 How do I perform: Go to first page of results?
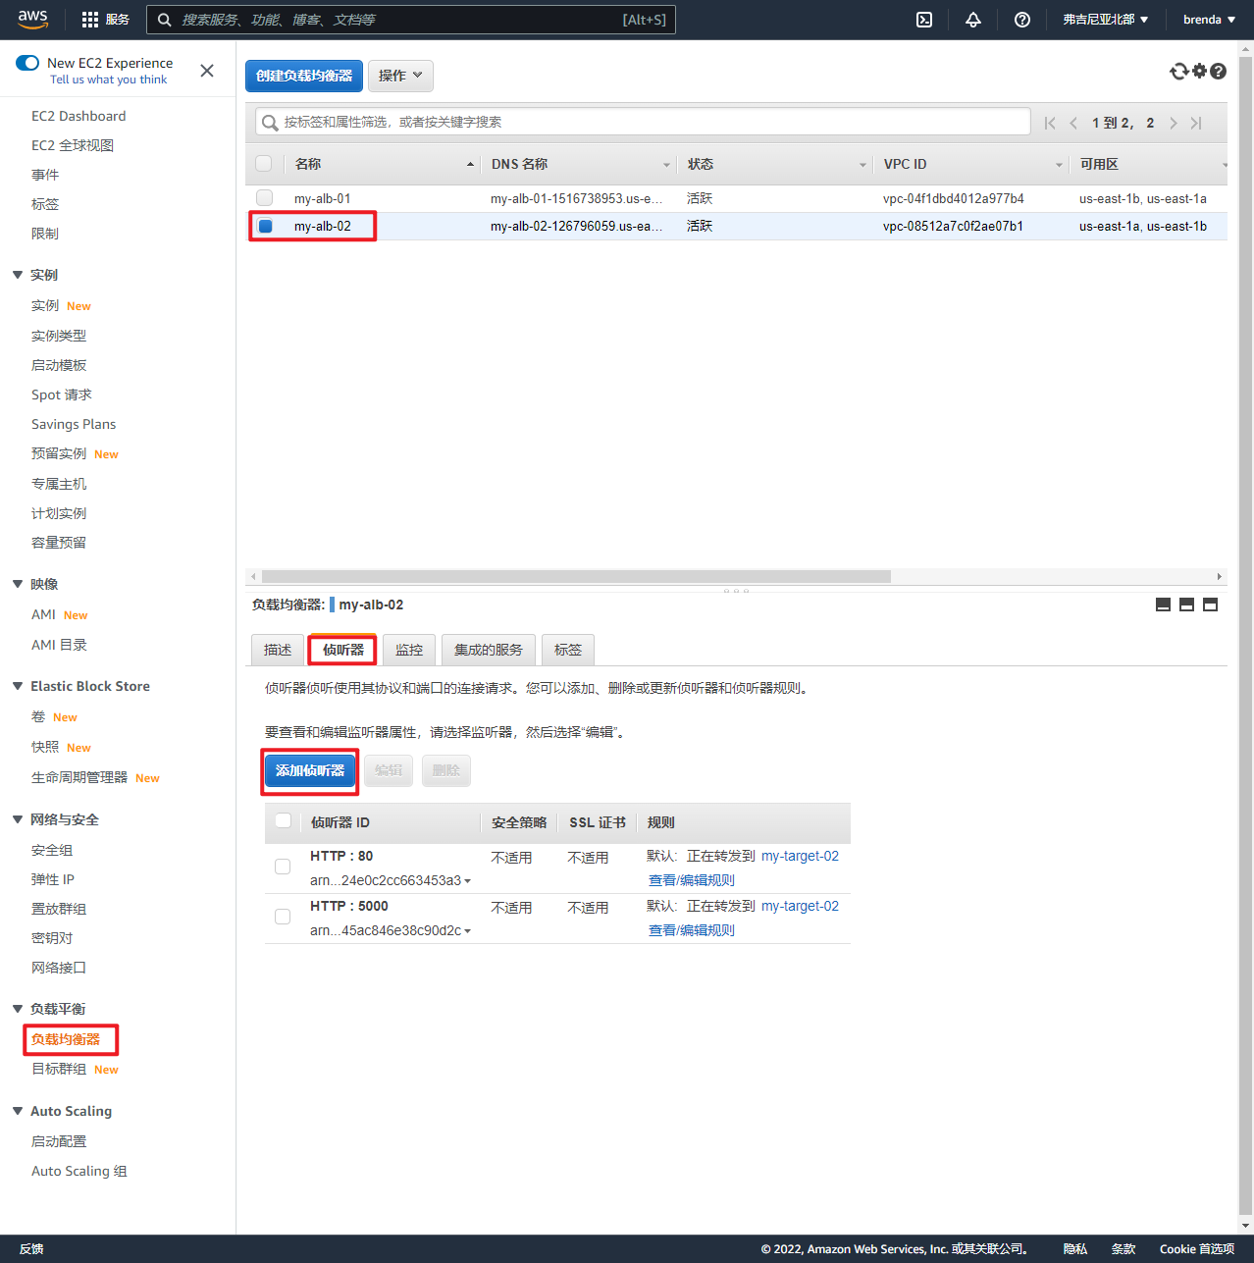pos(1050,123)
